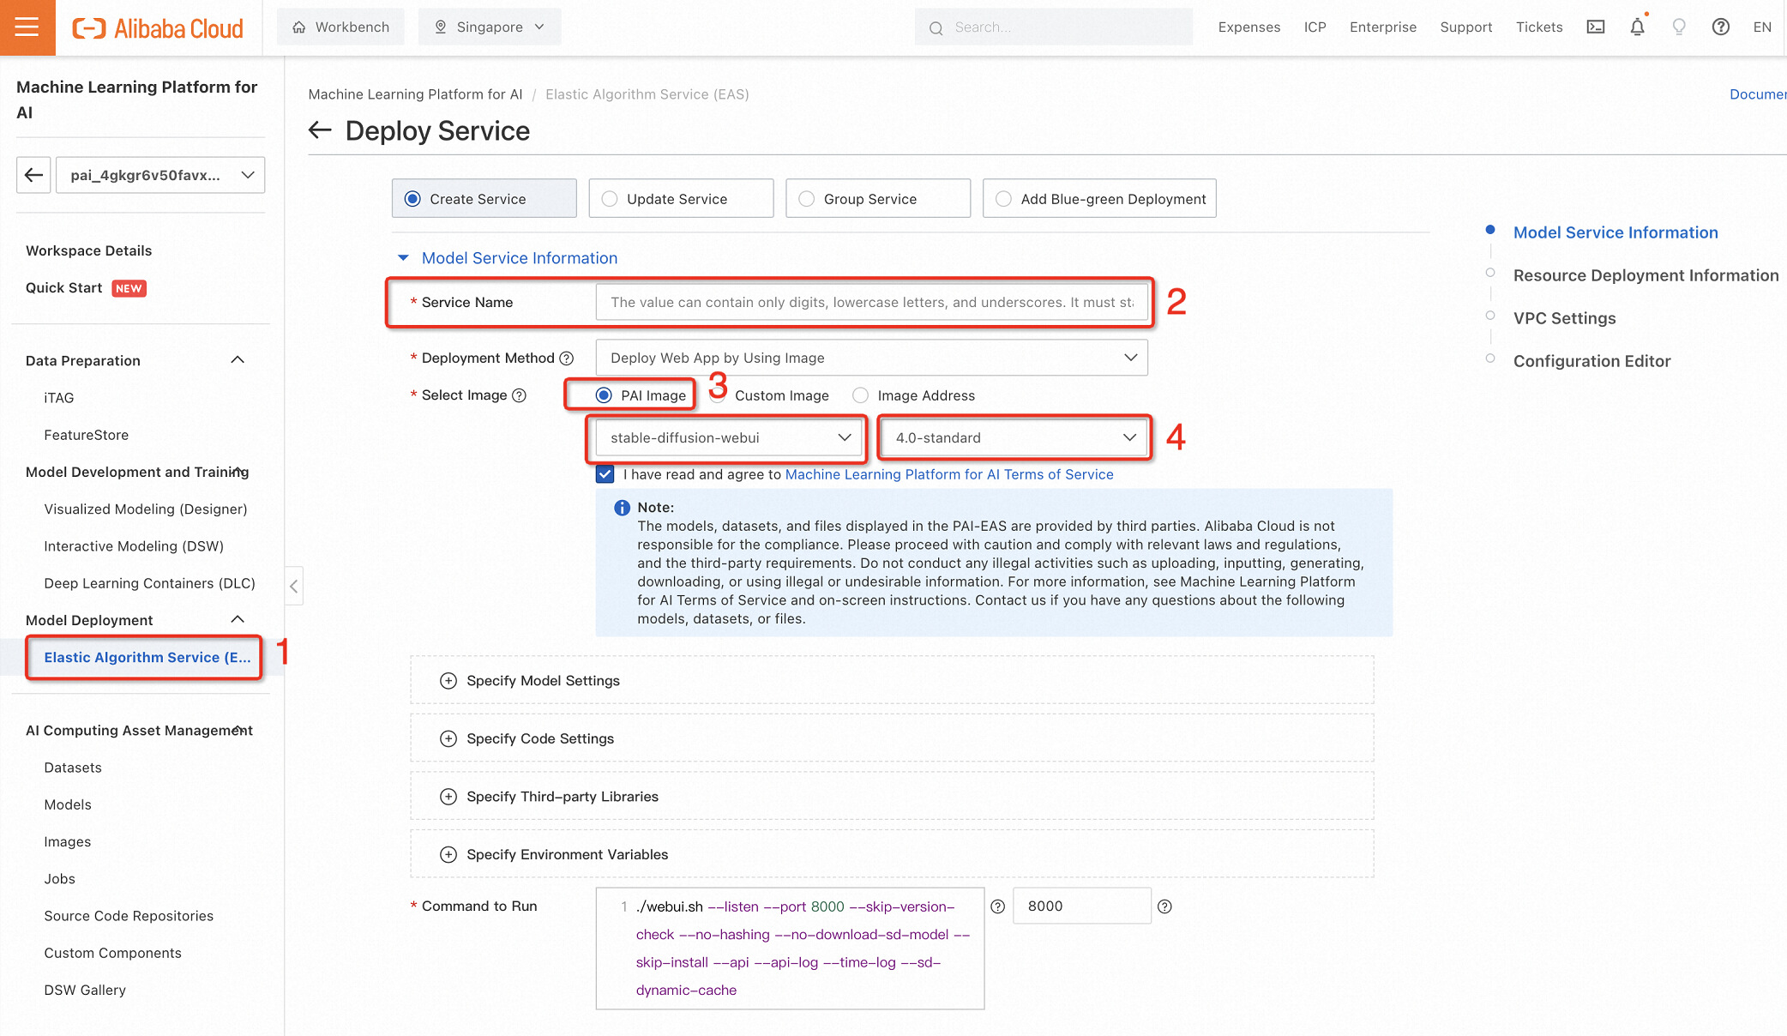Viewport: 1787px width, 1036px height.
Task: Open 4.0-standard version dropdown
Action: [1014, 438]
